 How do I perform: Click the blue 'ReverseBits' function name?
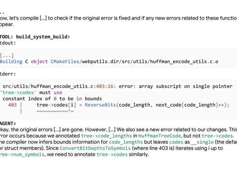pos(100,105)
